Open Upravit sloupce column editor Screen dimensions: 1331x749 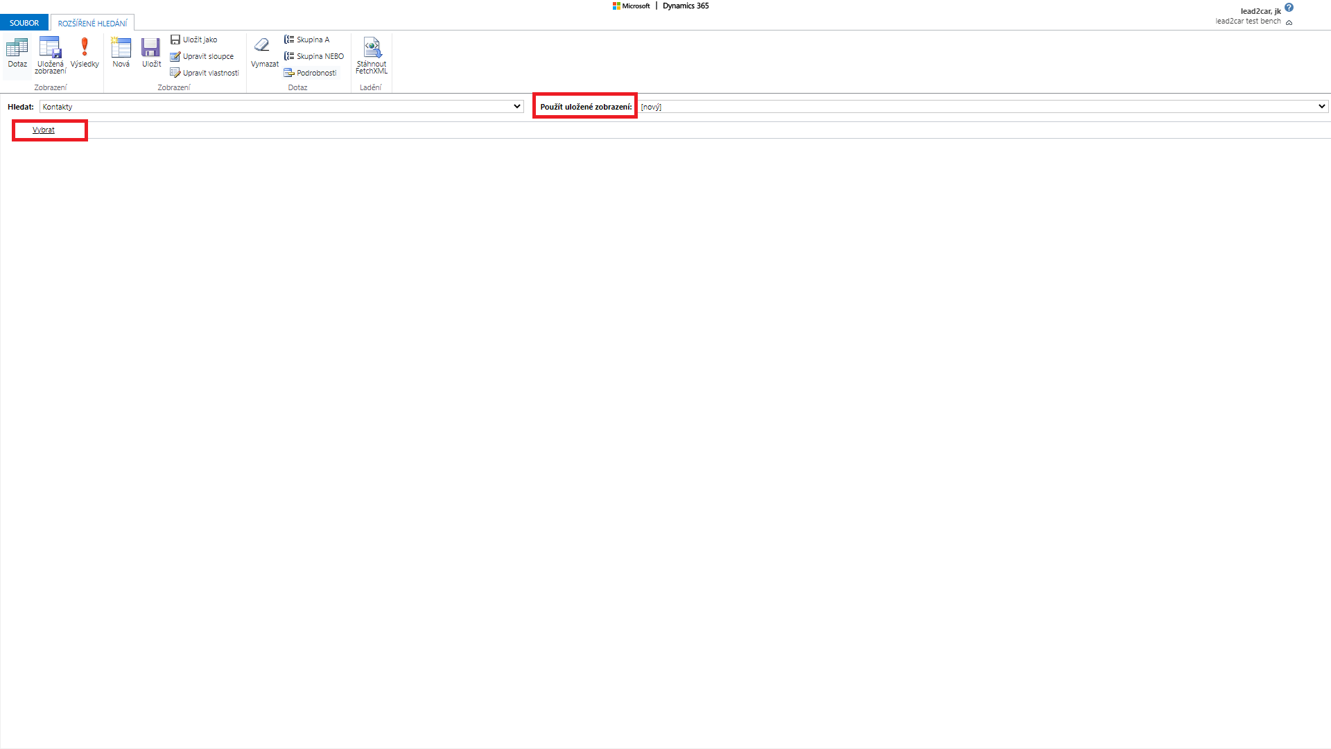pyautogui.click(x=202, y=56)
